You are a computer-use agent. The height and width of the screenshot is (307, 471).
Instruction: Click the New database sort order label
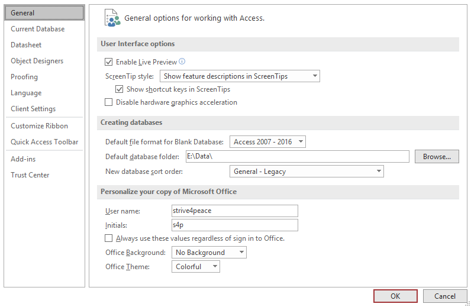point(144,172)
